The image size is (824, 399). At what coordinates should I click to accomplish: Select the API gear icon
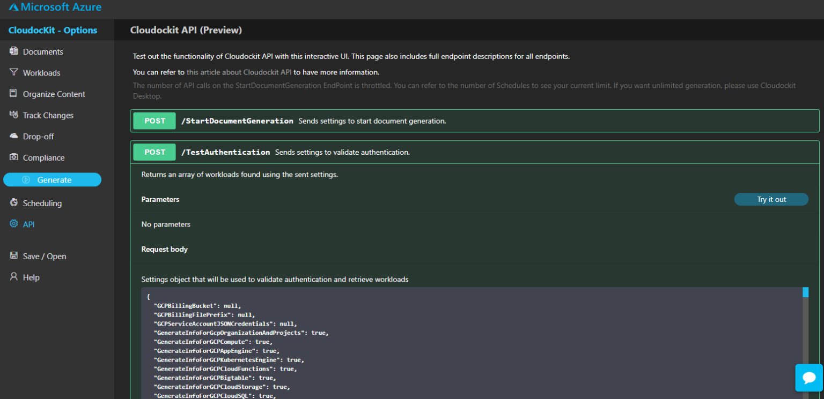13,224
